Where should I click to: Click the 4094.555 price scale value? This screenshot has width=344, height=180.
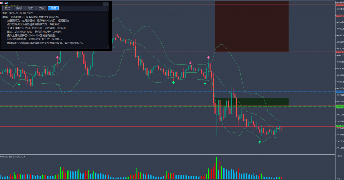tap(340, 2)
